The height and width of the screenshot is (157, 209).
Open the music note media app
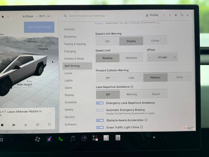(72, 138)
